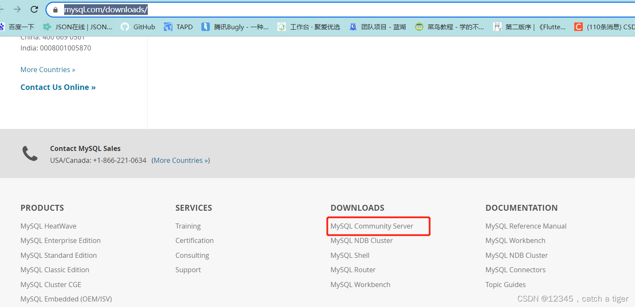The image size is (635, 307).
Task: Open the Support services link
Action: [x=188, y=270]
